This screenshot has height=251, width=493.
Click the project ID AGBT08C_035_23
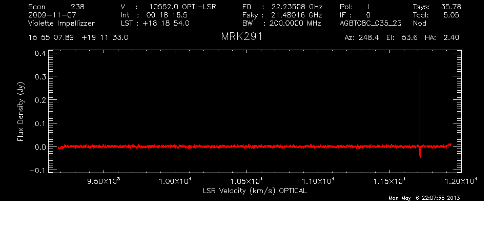click(371, 24)
